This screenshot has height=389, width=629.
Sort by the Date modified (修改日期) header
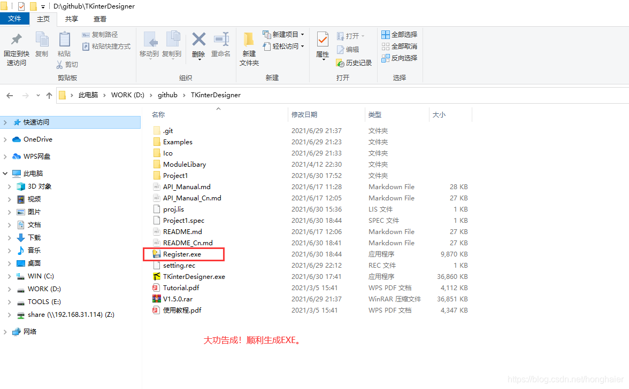(x=304, y=114)
